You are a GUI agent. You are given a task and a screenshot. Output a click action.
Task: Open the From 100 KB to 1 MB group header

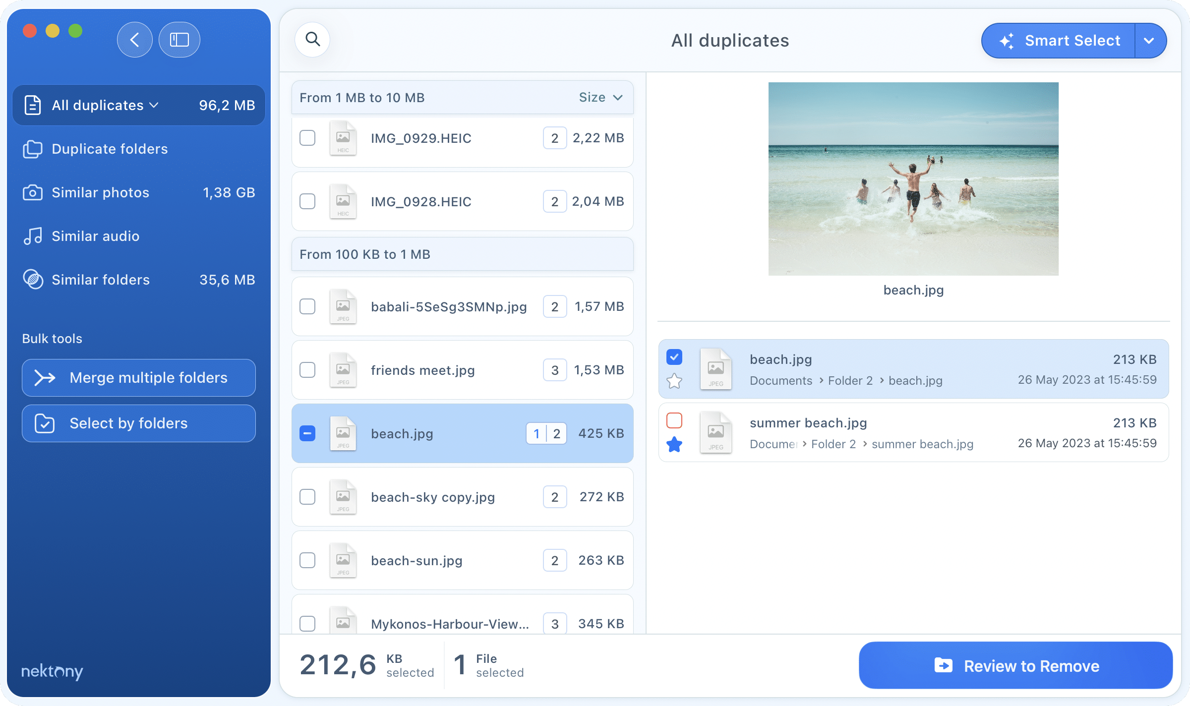[x=364, y=254]
